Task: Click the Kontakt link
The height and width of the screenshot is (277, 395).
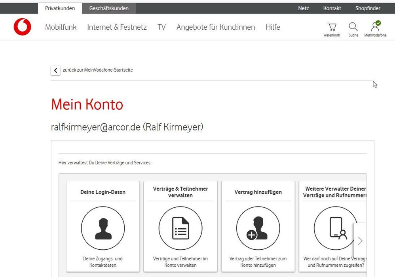Action: point(332,8)
